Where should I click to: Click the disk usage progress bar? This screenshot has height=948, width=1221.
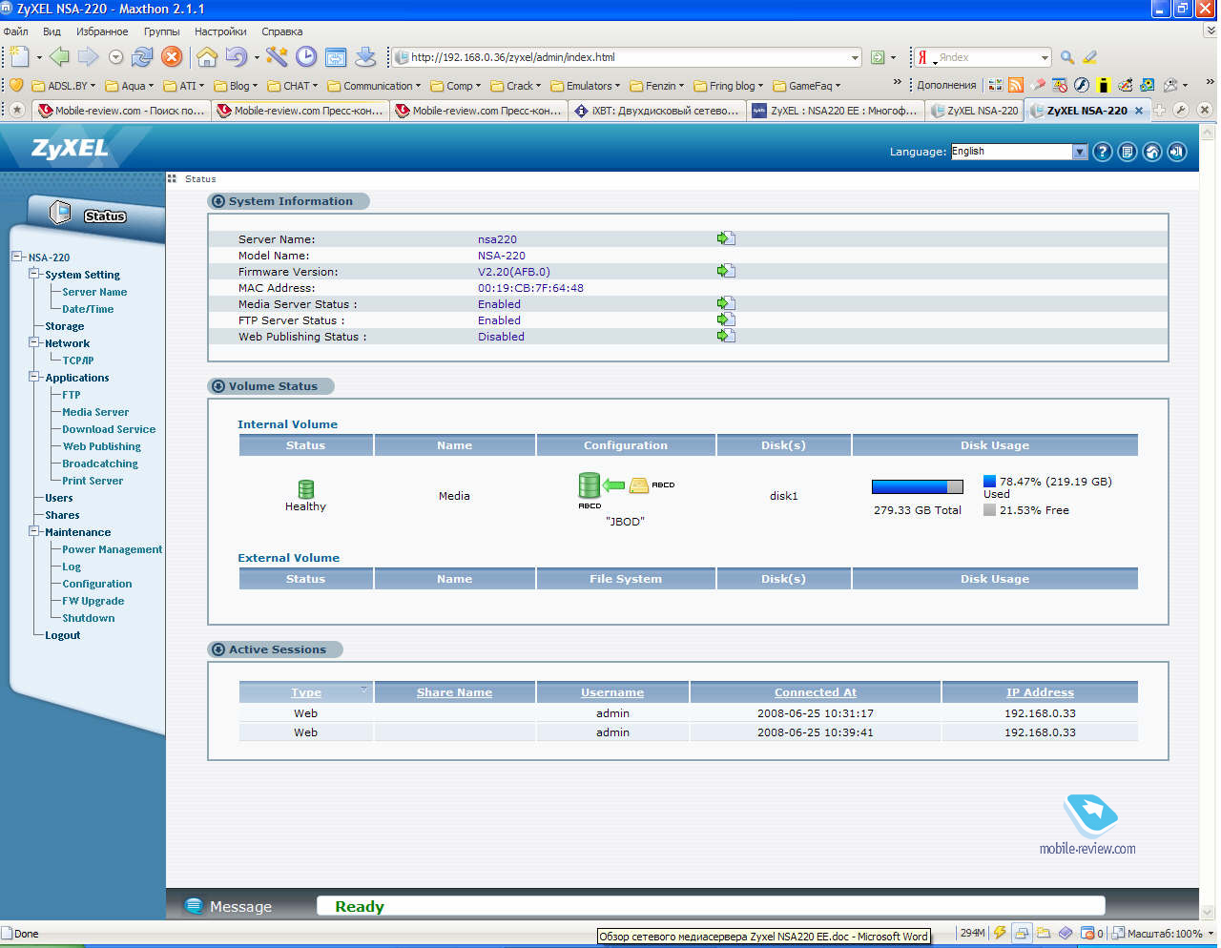coord(917,486)
